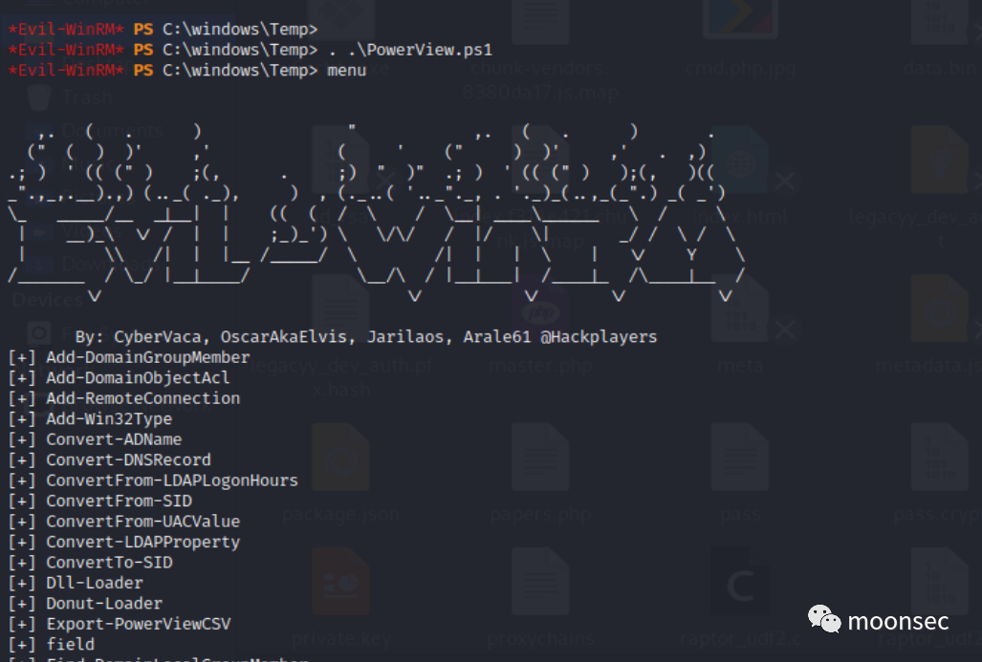Select the pass.crypt file icon behind terminal
Screen dimensions: 982x662
939,457
